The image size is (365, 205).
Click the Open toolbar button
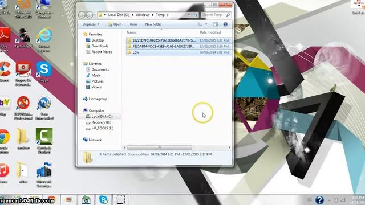[x=115, y=24]
